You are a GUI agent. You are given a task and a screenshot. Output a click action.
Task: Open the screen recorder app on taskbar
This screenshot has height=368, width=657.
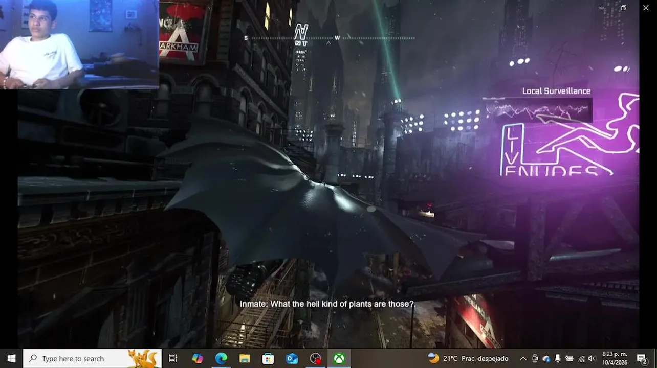coord(315,358)
